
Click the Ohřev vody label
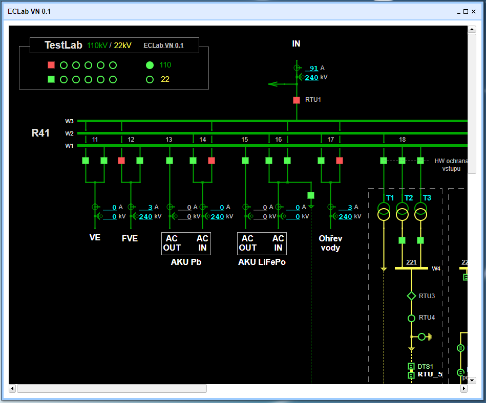coord(330,243)
